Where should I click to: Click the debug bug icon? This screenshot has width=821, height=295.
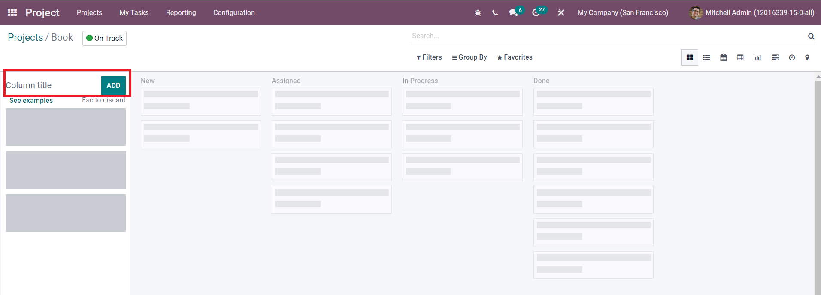(478, 13)
